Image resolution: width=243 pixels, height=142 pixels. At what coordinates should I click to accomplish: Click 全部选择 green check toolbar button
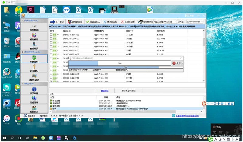click(x=93, y=22)
